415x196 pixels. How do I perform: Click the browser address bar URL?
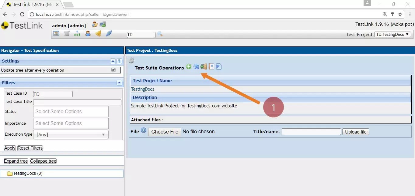tap(83, 14)
